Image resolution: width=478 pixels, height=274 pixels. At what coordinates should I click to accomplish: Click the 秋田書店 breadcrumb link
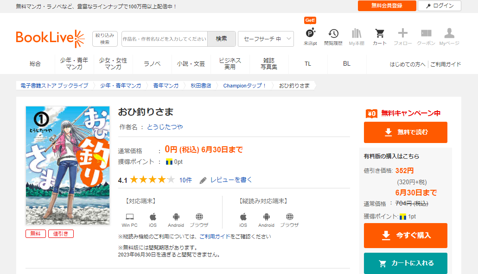pyautogui.click(x=201, y=86)
